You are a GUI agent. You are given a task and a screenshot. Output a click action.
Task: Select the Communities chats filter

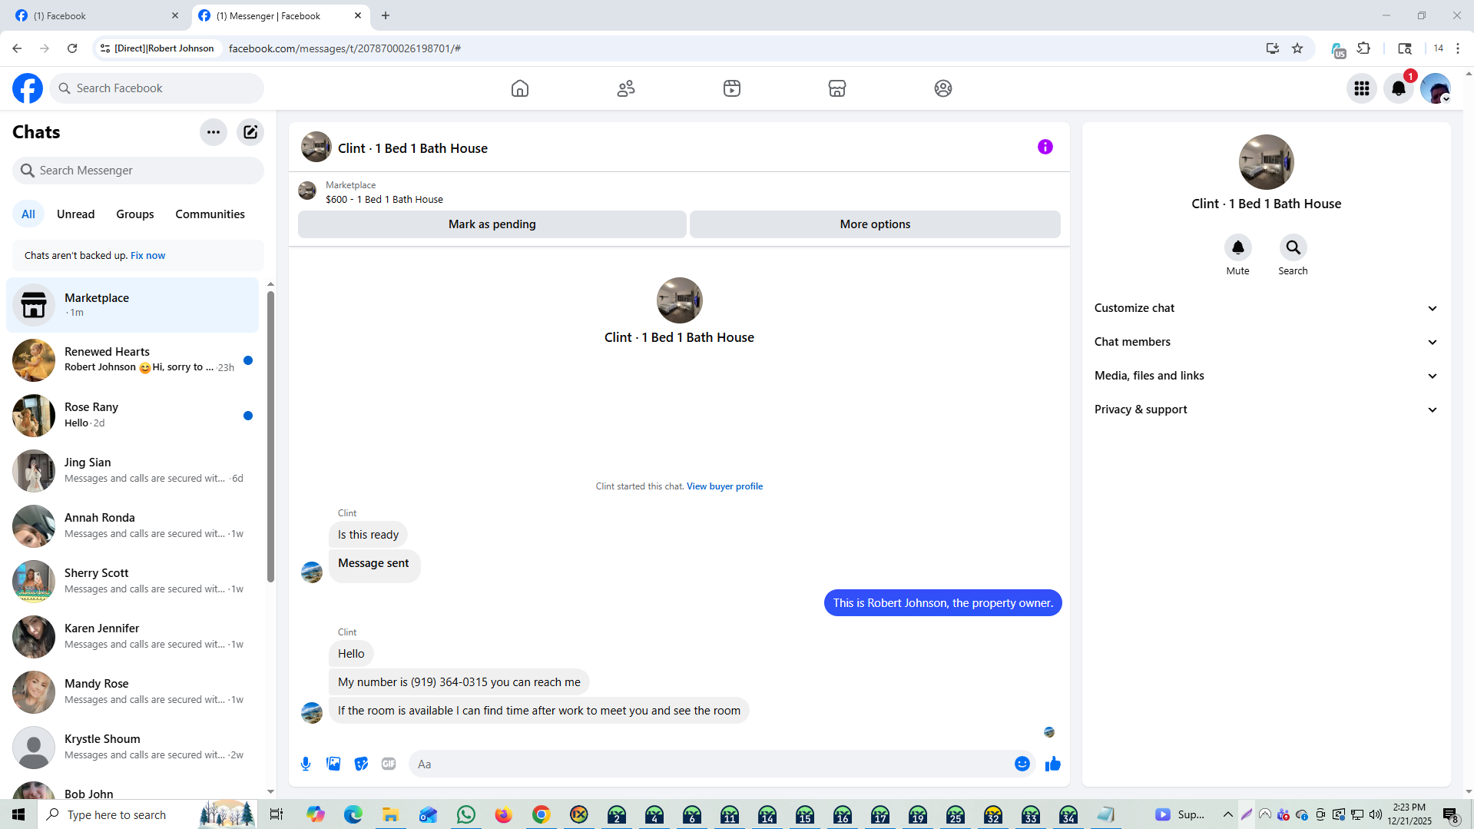click(210, 214)
